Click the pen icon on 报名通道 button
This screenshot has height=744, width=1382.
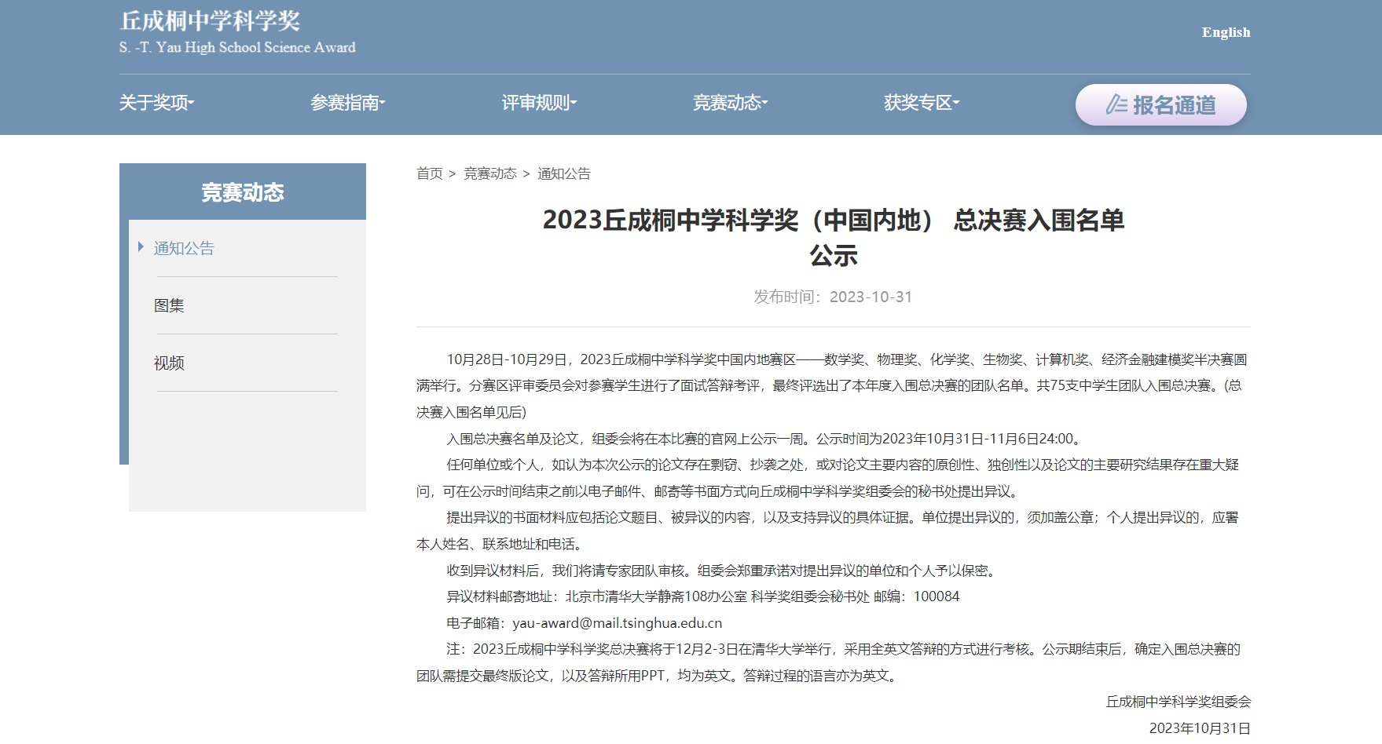[1116, 104]
